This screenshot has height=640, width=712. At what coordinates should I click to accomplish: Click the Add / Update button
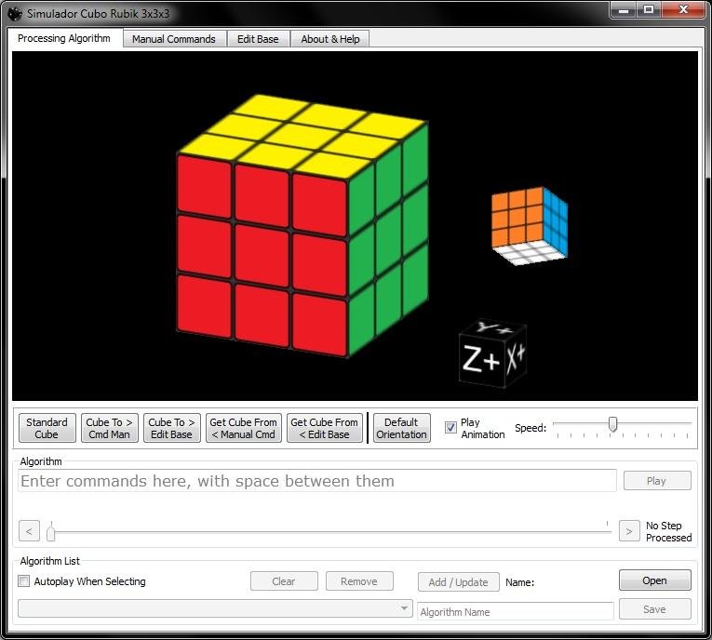459,582
